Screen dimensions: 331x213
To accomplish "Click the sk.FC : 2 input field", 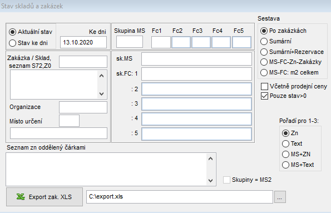I will coord(196,89).
